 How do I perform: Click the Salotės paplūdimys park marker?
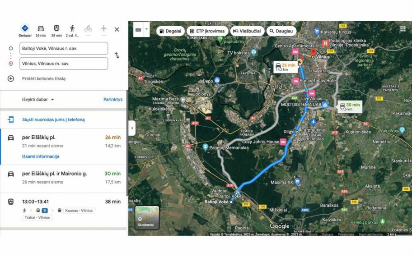pyautogui.click(x=220, y=39)
